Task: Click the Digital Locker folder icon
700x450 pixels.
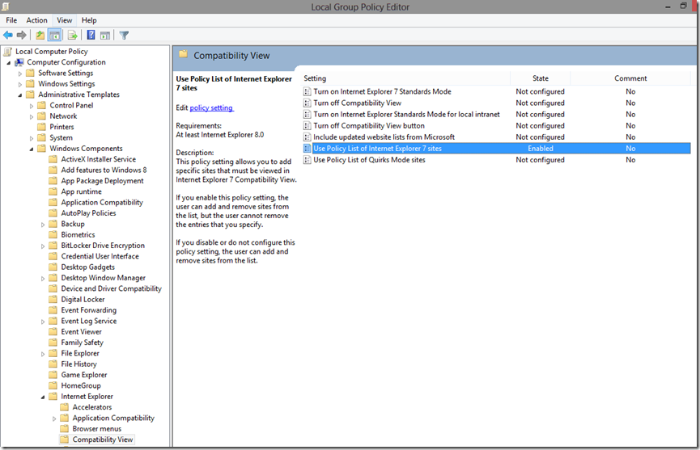Action: tap(53, 300)
